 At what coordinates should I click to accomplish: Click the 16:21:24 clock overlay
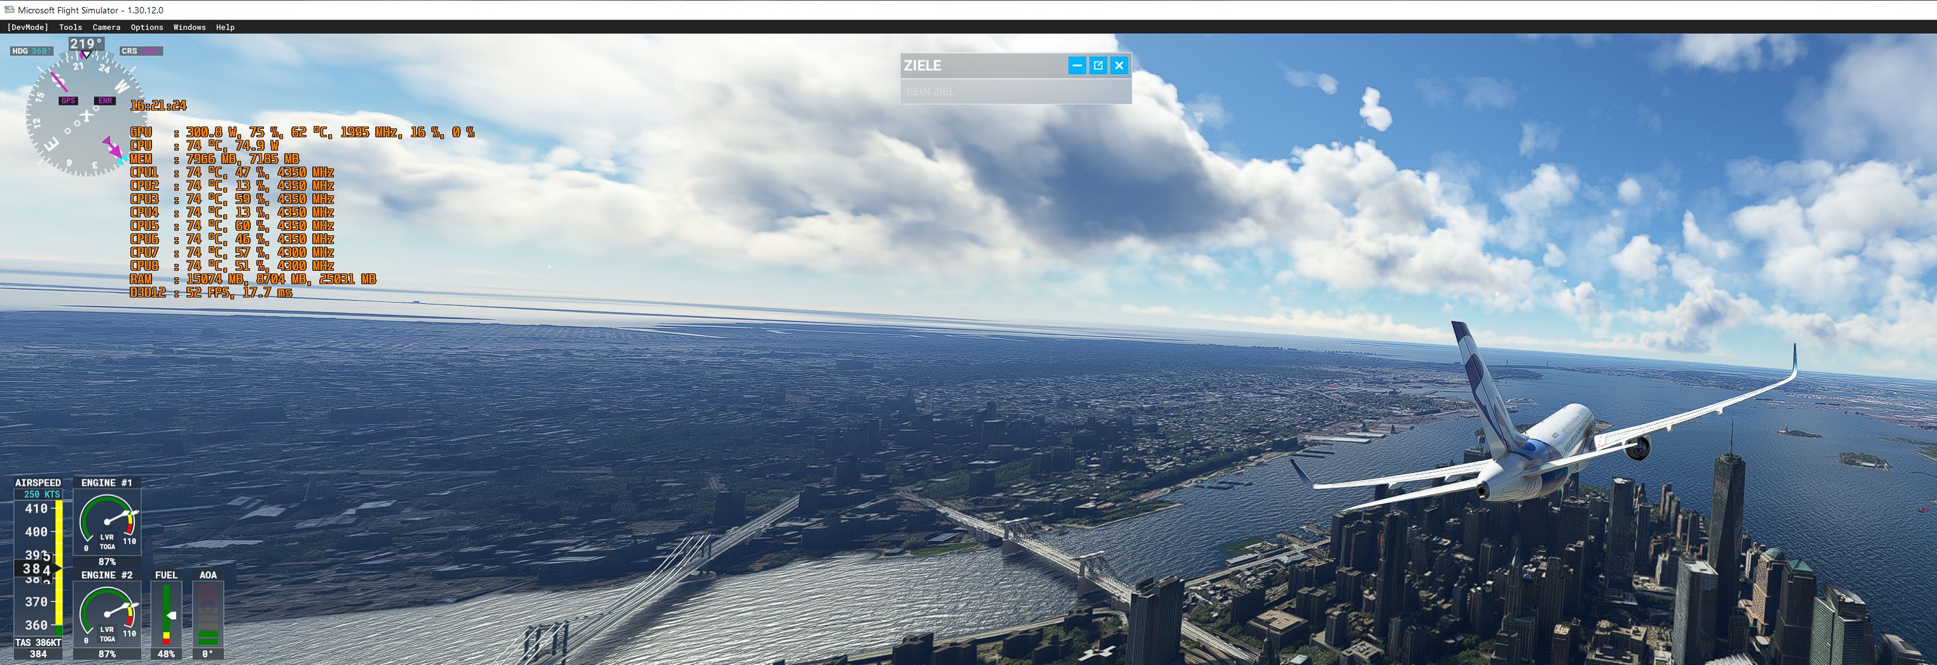pos(158,105)
